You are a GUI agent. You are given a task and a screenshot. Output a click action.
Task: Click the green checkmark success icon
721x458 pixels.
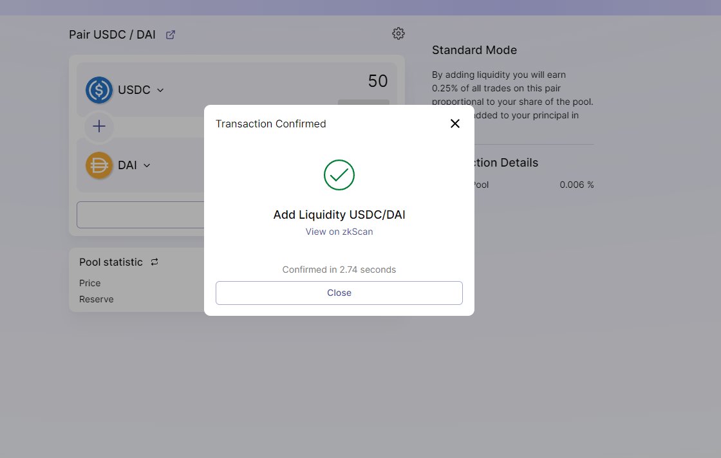point(339,175)
